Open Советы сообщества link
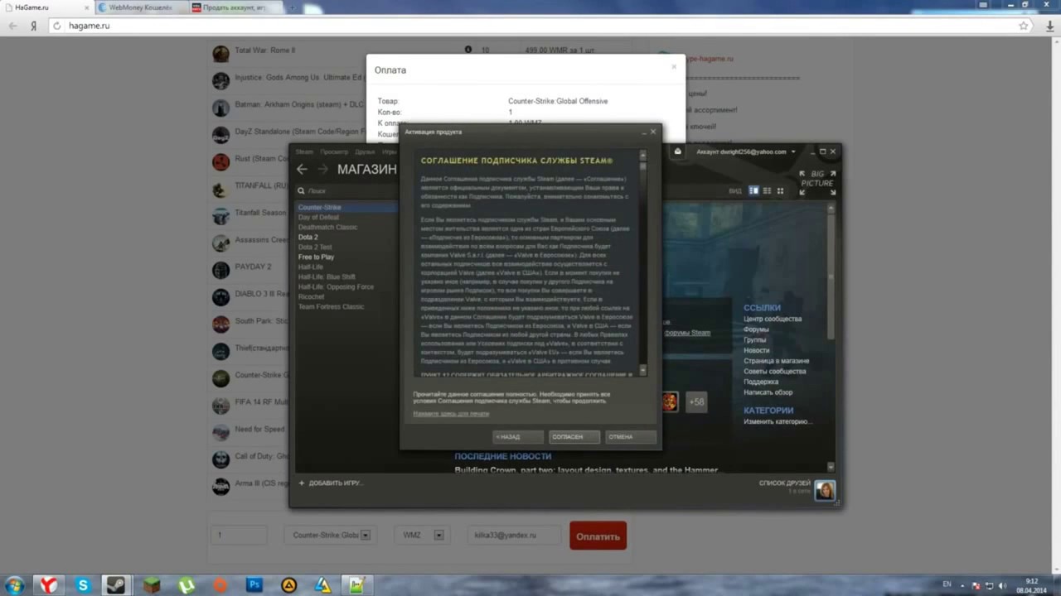Image resolution: width=1061 pixels, height=596 pixels. [x=775, y=372]
